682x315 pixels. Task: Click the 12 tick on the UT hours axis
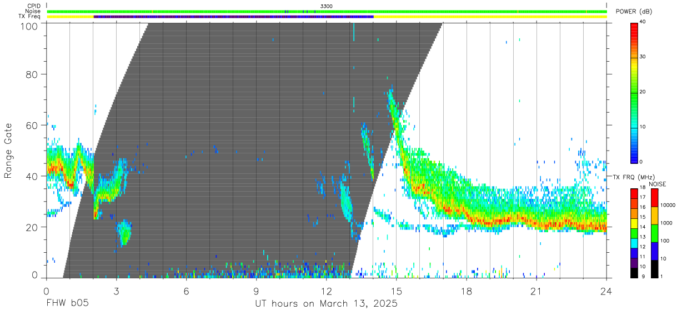(x=327, y=291)
